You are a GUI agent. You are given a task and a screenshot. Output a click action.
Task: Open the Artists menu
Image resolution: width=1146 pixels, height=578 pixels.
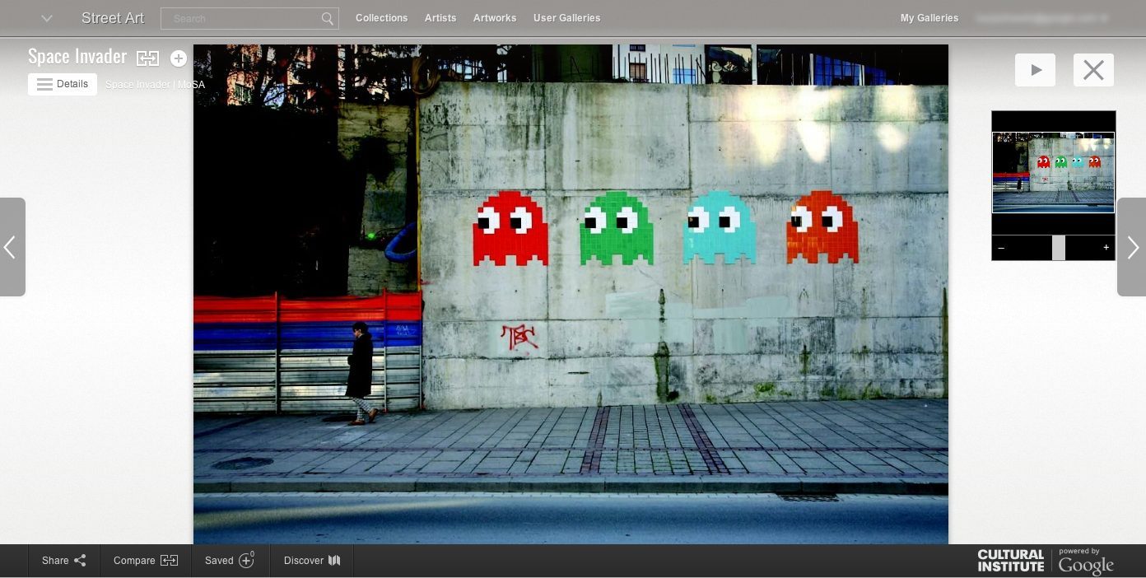click(440, 18)
